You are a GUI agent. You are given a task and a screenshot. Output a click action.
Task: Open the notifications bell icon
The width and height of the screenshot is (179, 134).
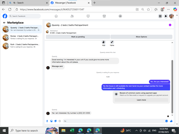point(166,16)
